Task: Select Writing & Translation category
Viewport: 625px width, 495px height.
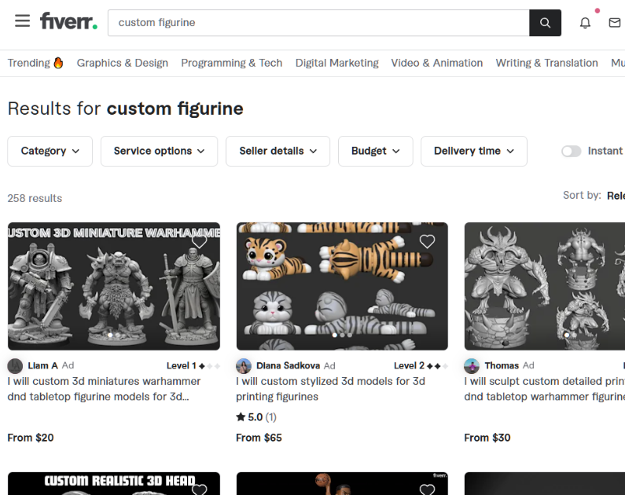Action: coord(546,63)
